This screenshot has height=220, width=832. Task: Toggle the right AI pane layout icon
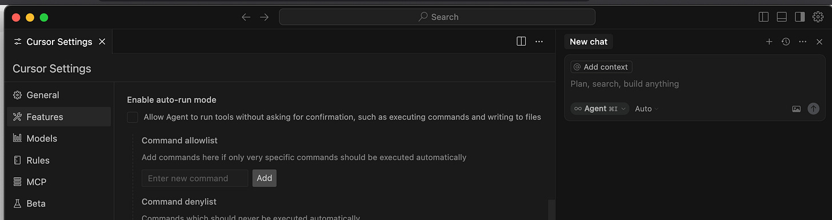pos(800,17)
